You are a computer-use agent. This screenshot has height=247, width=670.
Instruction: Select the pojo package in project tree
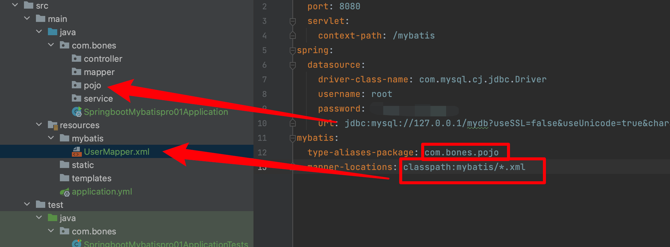[92, 86]
